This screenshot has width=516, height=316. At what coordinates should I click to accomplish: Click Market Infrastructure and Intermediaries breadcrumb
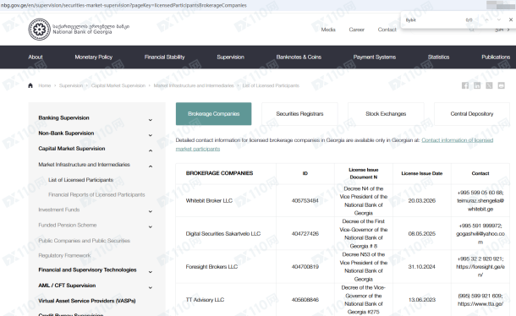click(x=194, y=85)
